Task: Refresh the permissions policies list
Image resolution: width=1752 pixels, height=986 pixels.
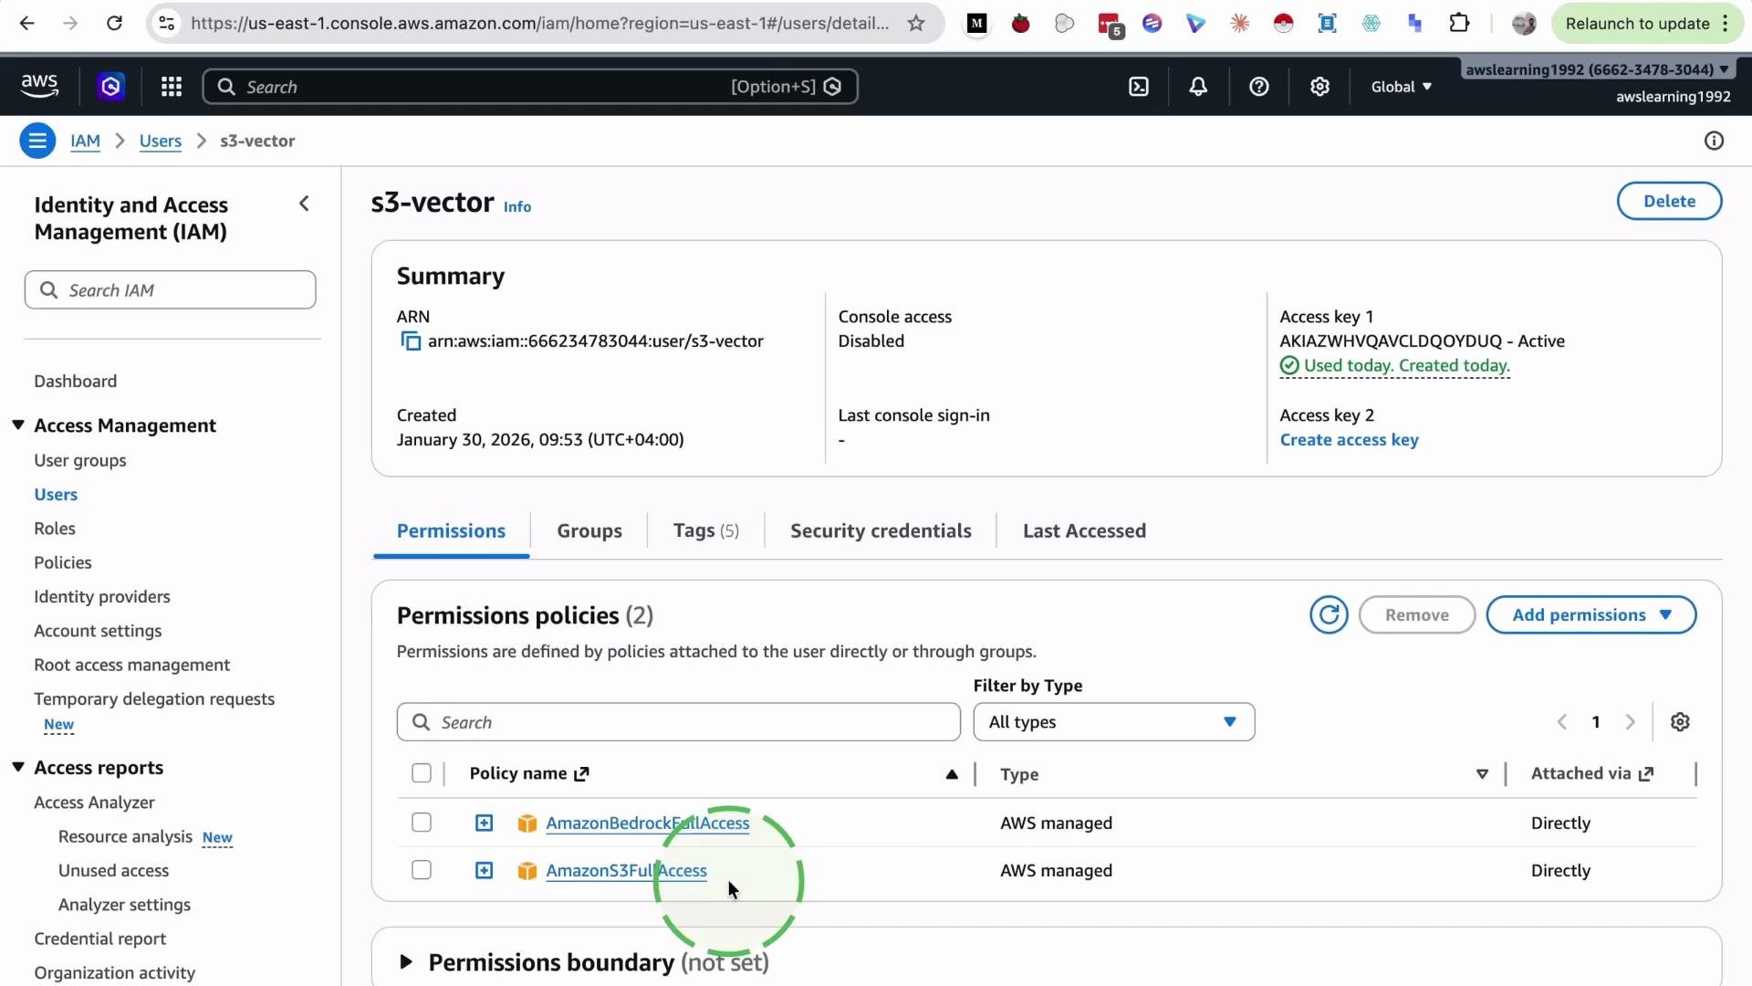Action: click(1329, 615)
